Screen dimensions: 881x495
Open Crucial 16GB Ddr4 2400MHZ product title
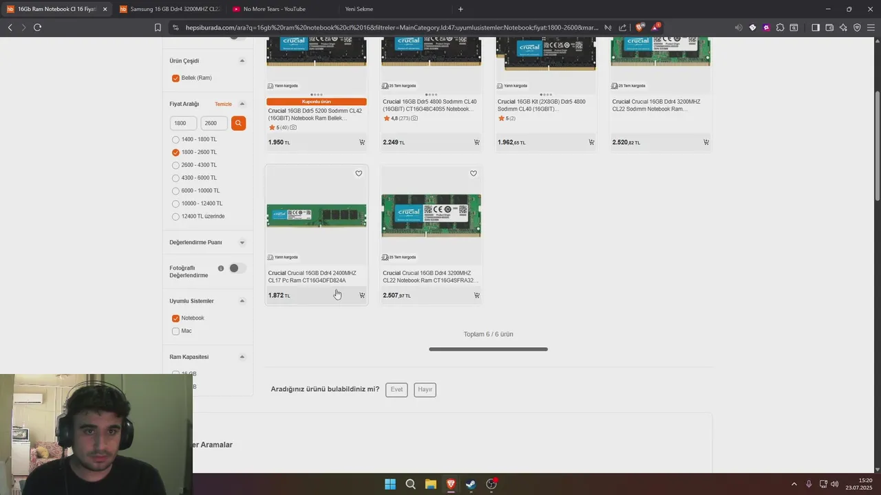pos(312,277)
